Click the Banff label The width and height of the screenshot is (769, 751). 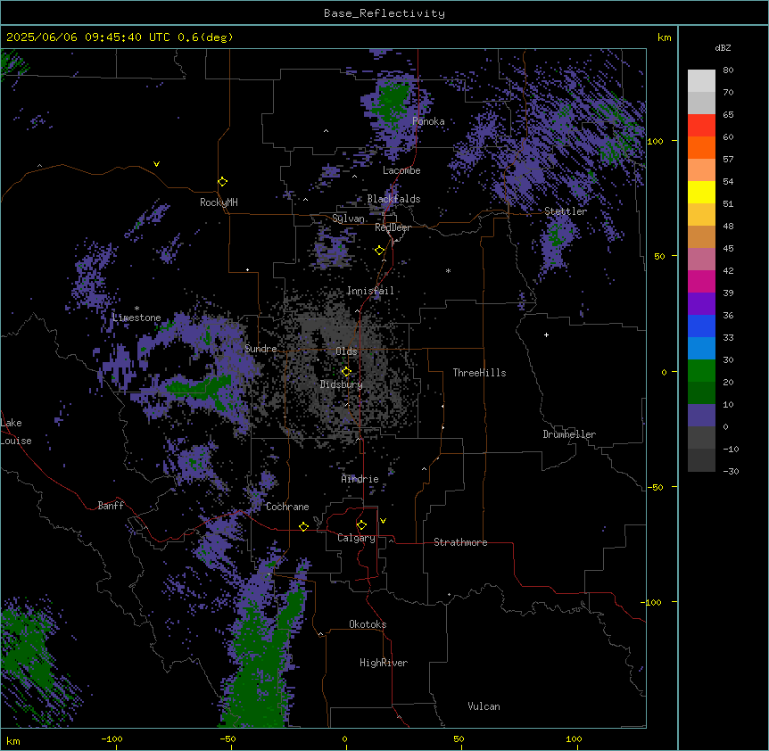(111, 506)
